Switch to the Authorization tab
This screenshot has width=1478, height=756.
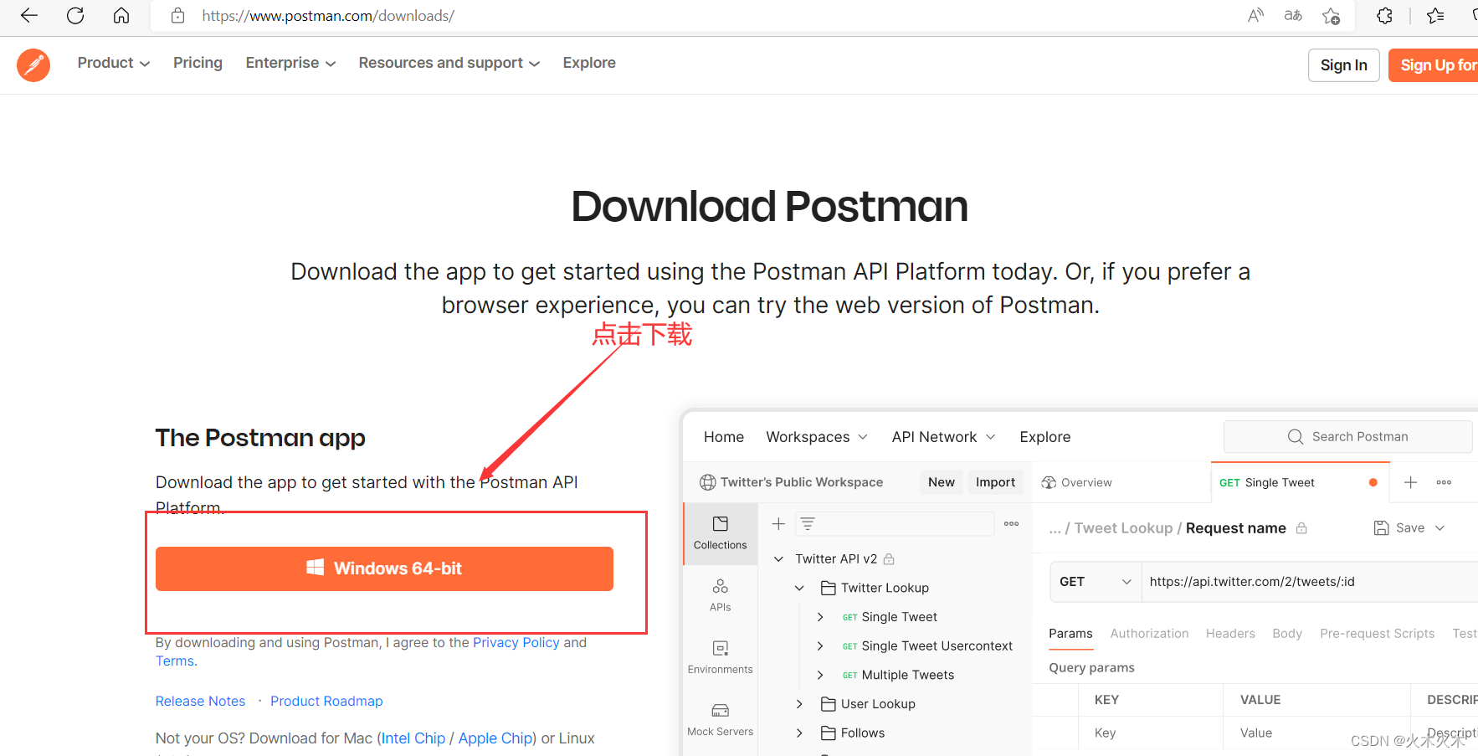pos(1149,633)
